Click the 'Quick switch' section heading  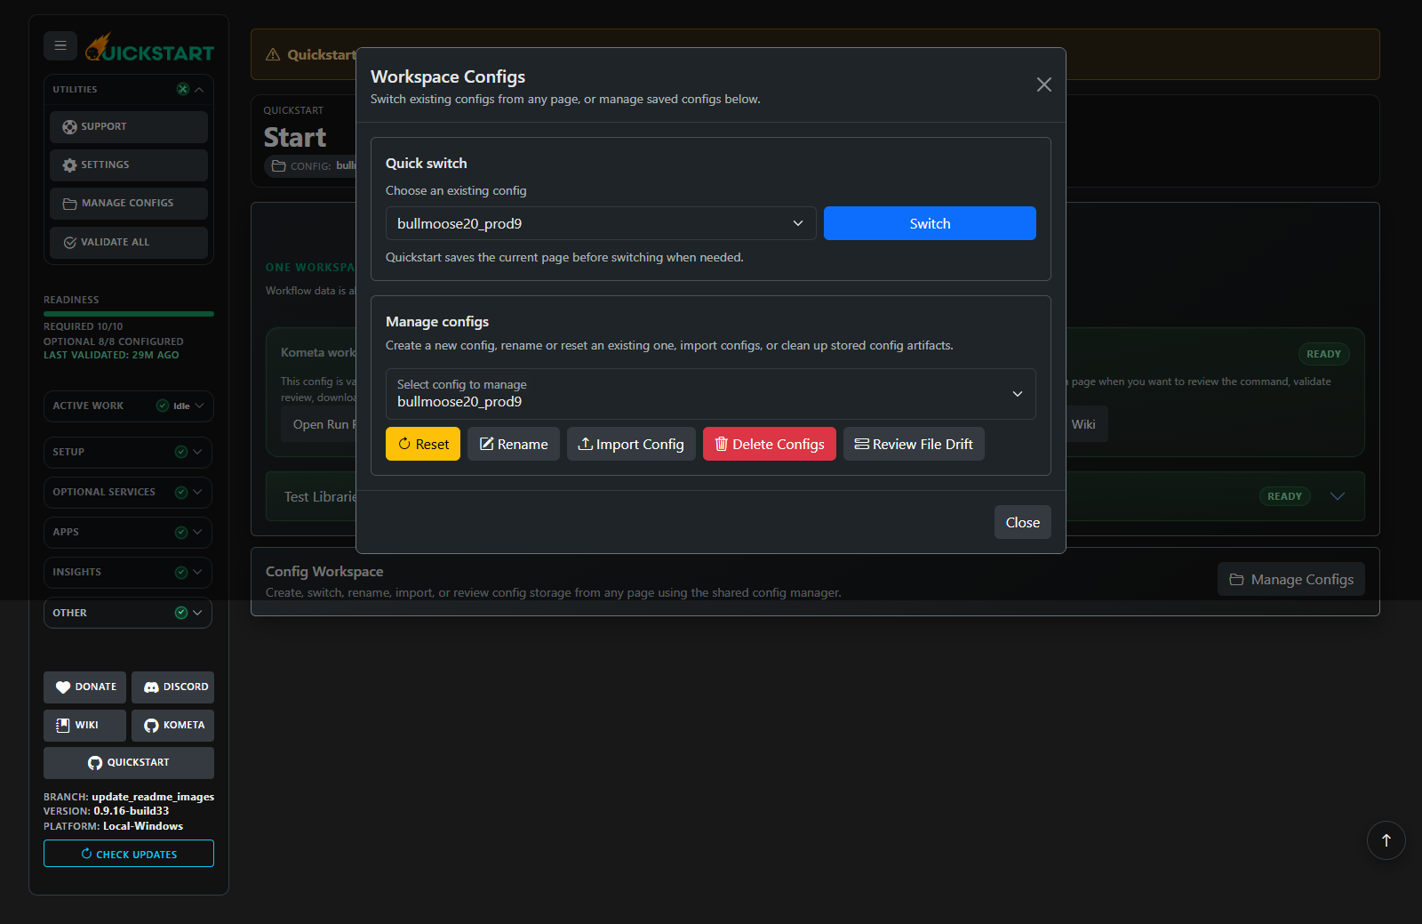coord(427,164)
